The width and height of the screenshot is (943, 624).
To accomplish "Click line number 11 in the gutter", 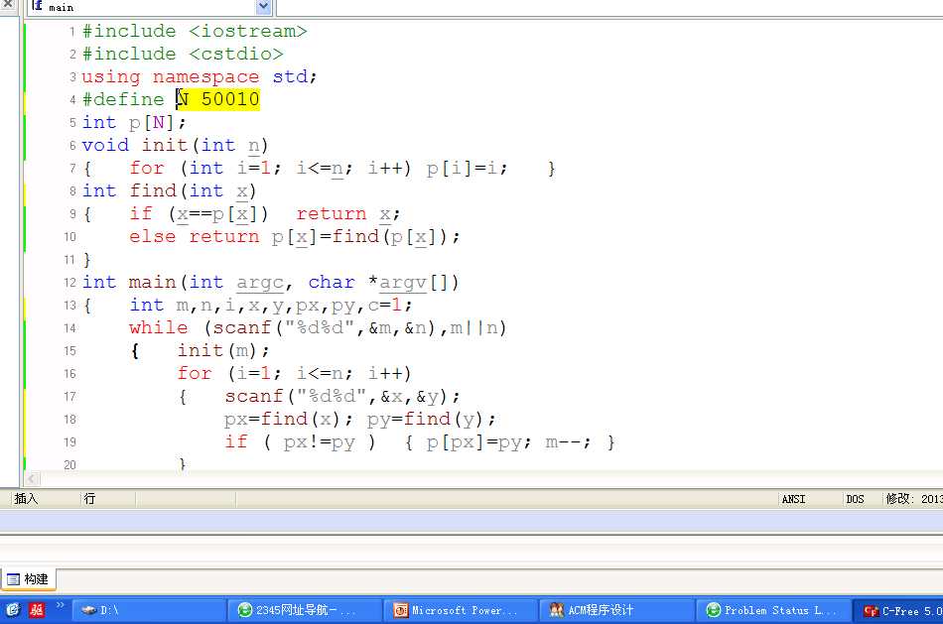I will [69, 260].
